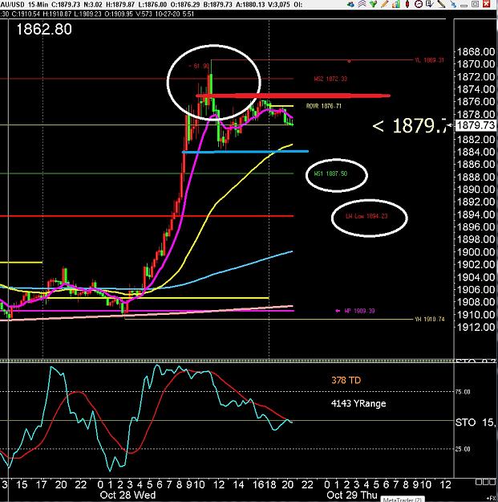The width and height of the screenshot is (498, 502).
Task: Click the blue pin tool icon
Action: pyautogui.click(x=453, y=5)
